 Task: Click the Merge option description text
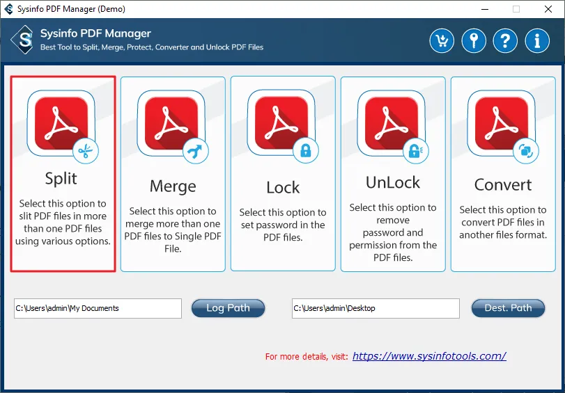coord(173,230)
